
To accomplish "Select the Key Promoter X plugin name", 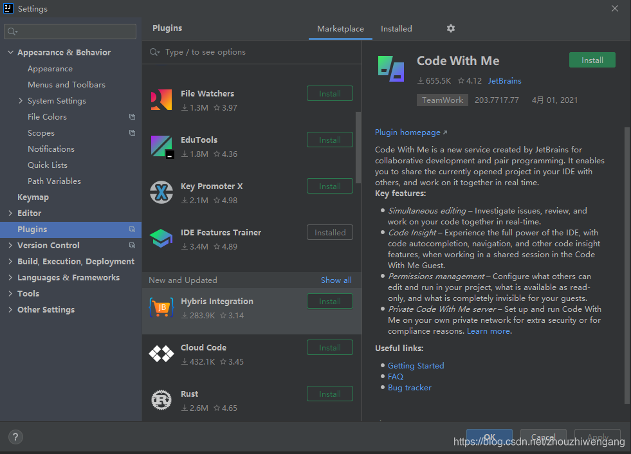I will point(212,186).
